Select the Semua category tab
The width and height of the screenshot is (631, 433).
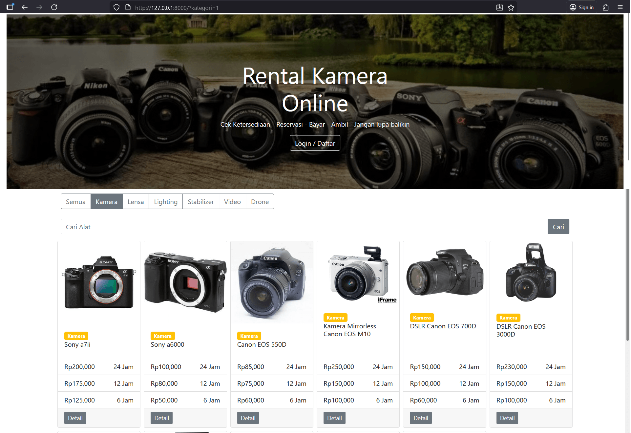pos(75,201)
